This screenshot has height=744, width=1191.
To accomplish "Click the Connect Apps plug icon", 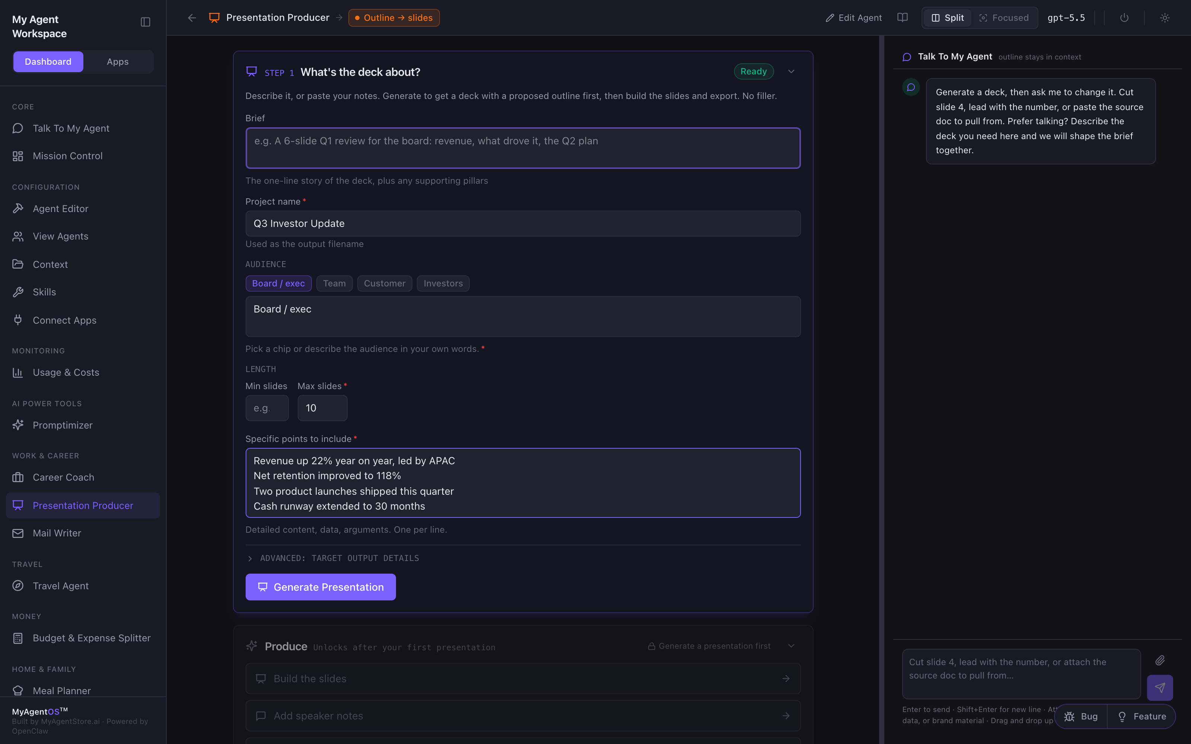I will click(18, 320).
